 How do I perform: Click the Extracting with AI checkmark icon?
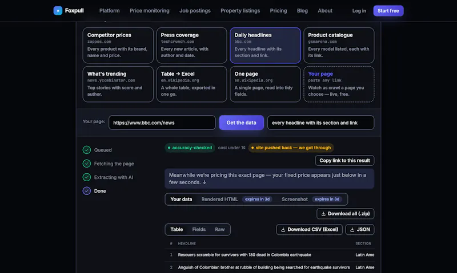point(87,177)
